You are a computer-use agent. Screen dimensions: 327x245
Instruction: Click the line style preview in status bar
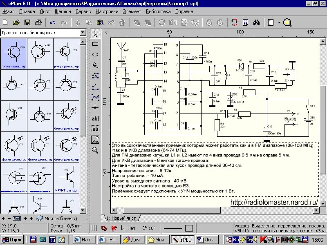coord(173,228)
